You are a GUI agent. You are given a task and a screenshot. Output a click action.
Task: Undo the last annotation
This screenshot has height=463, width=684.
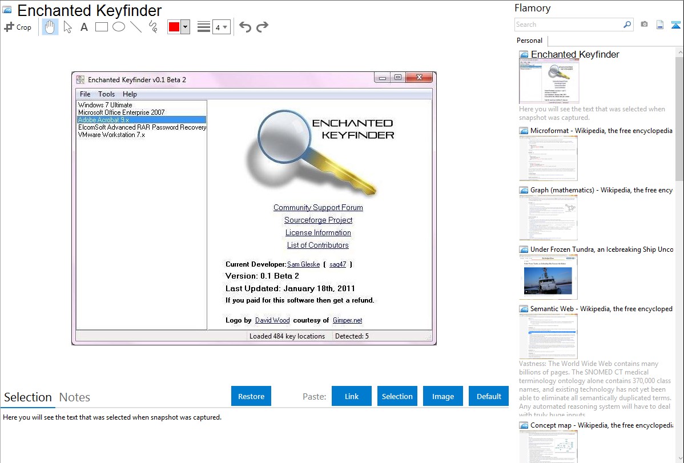click(245, 27)
